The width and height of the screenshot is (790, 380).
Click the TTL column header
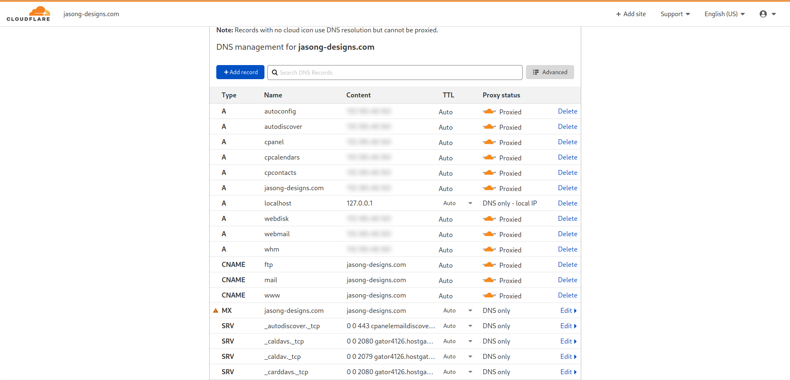[x=448, y=95]
